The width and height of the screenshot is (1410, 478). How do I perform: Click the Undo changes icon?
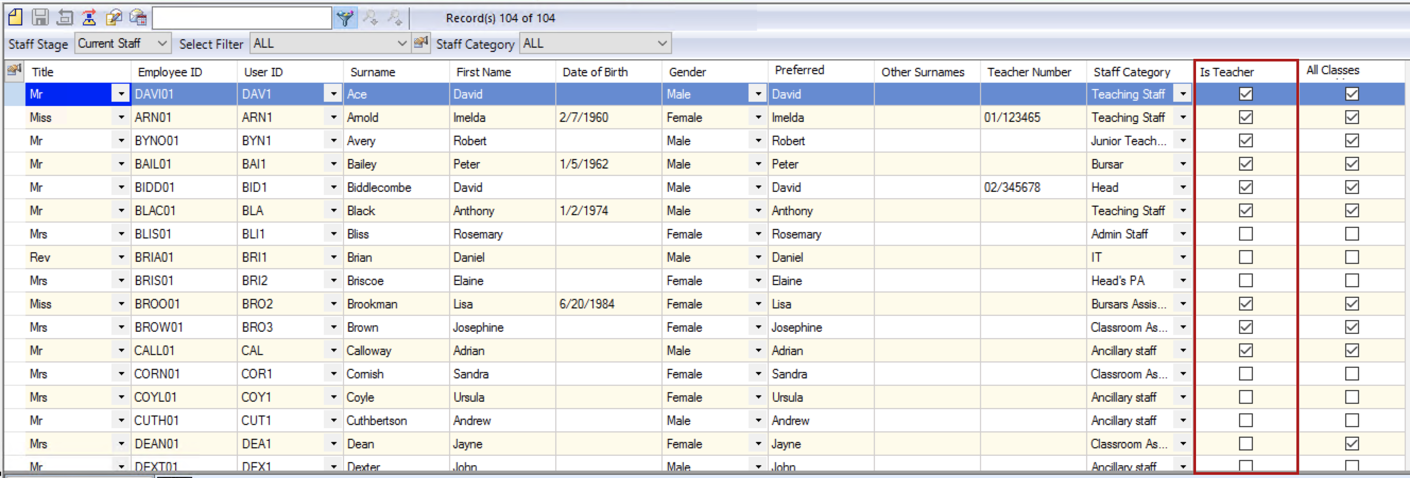pyautogui.click(x=65, y=17)
